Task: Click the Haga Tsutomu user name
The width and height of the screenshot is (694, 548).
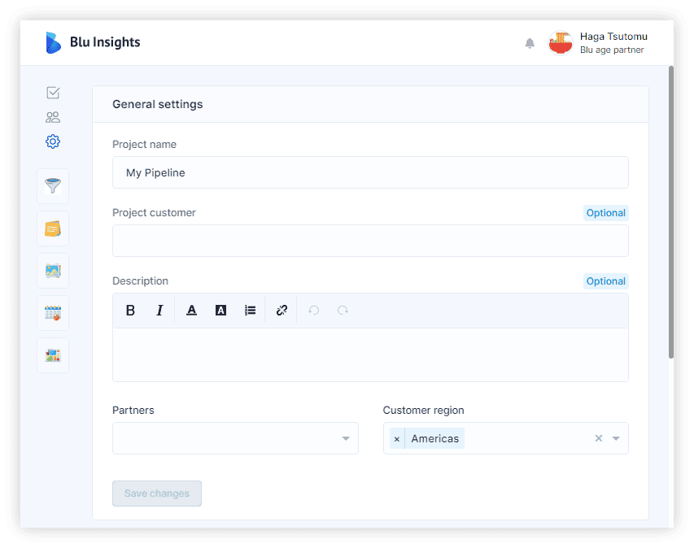Action: (613, 37)
